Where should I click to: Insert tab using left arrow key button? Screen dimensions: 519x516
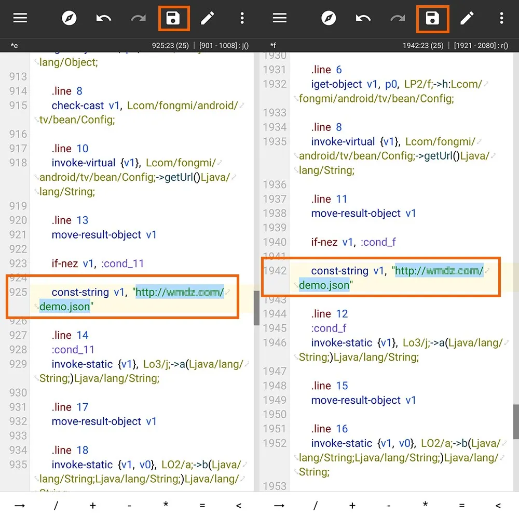pyautogui.click(x=20, y=505)
